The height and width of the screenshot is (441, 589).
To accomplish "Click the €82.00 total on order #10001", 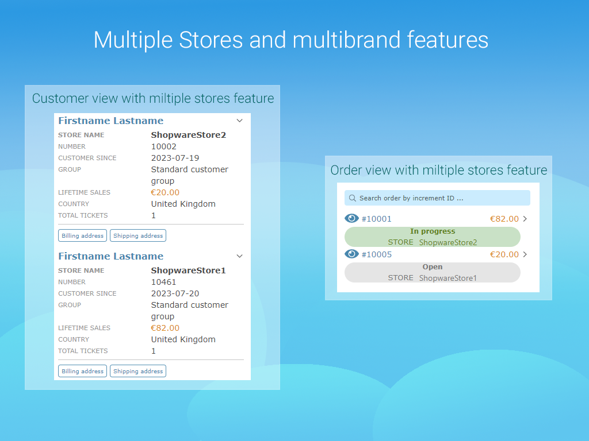I will [x=504, y=219].
